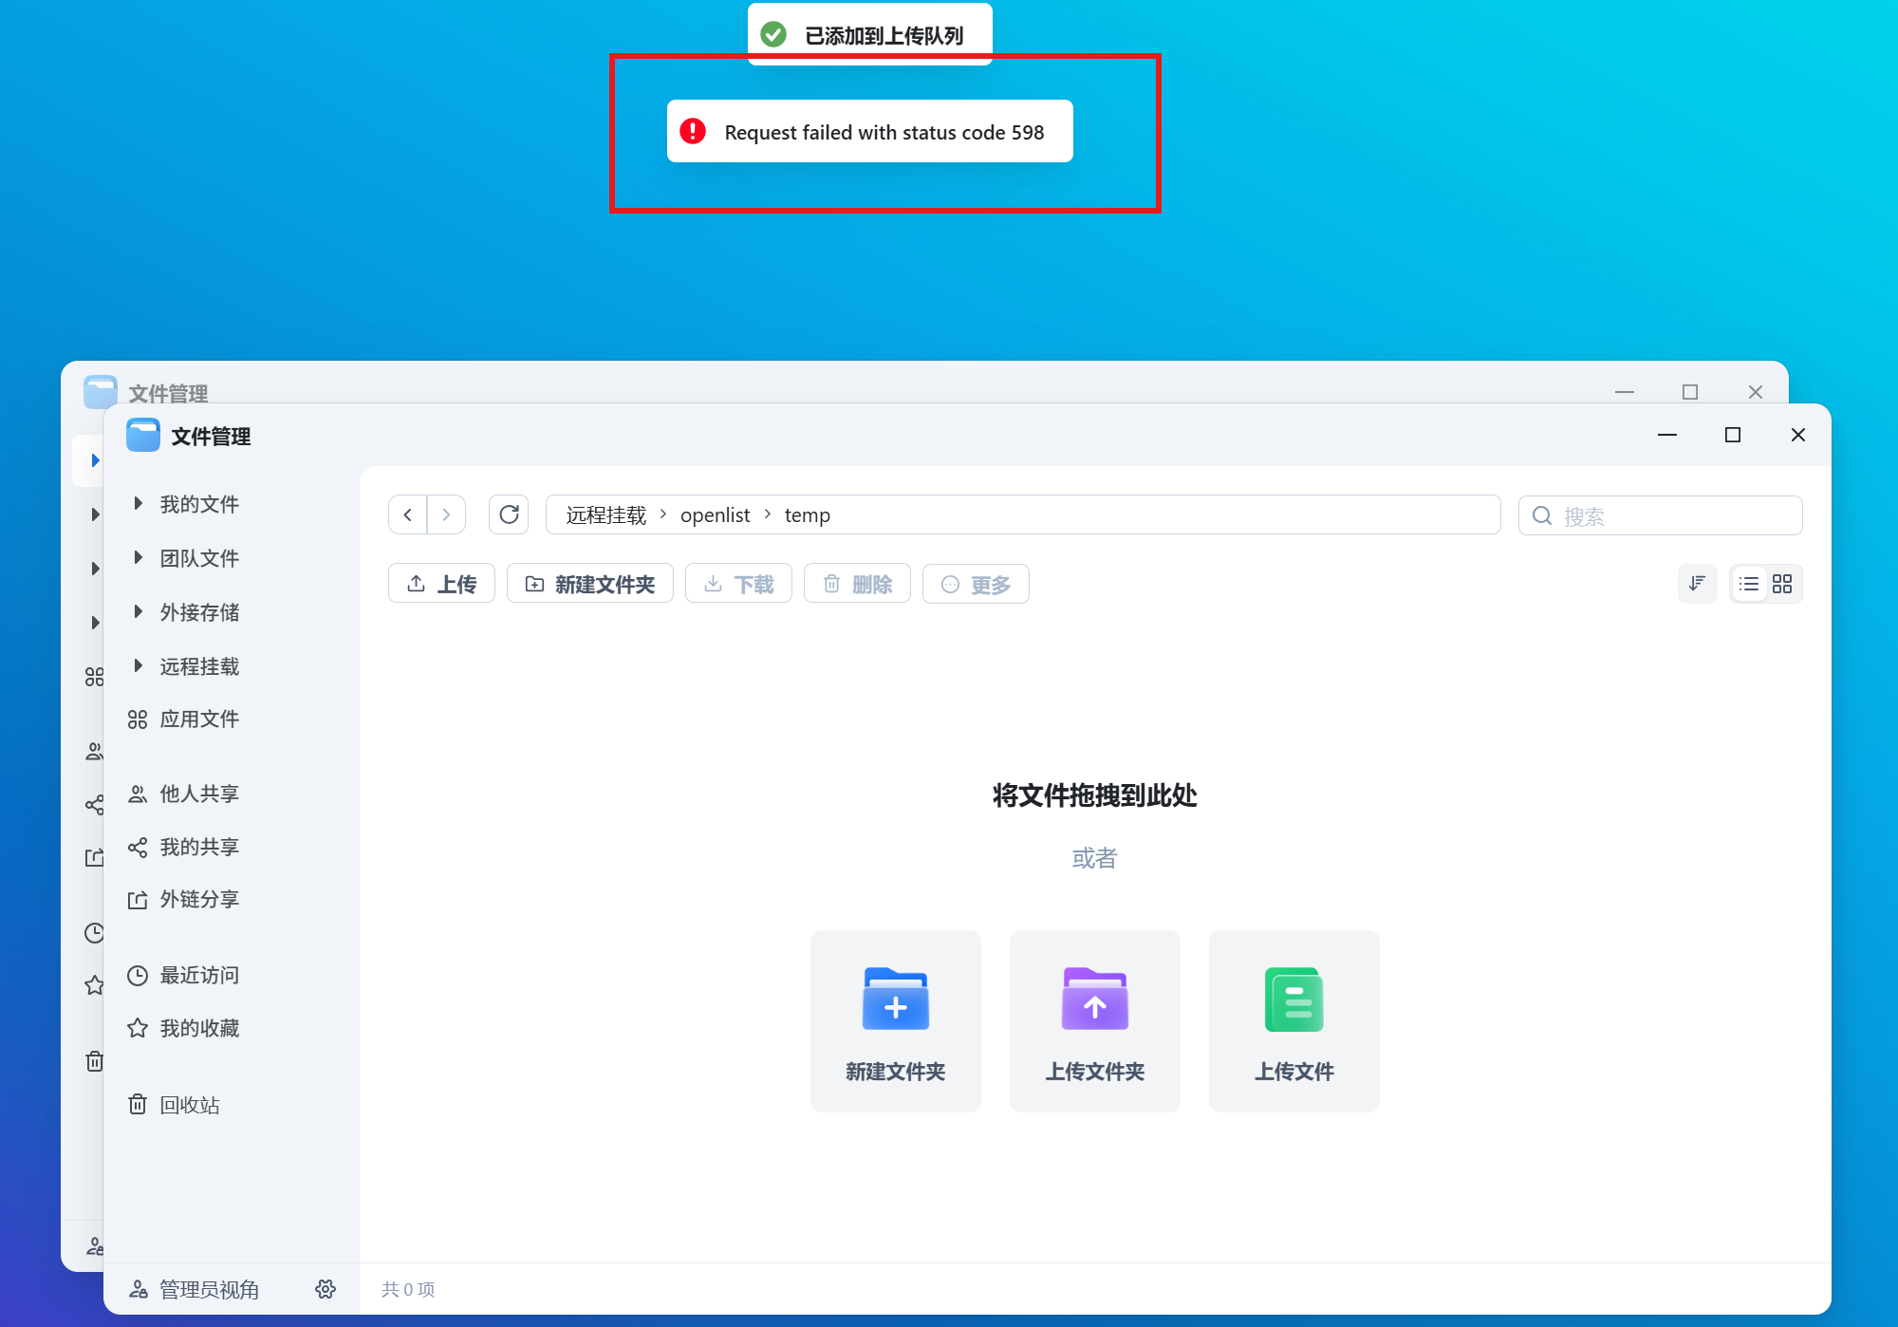
Task: Open the sort order icon
Action: pos(1697,584)
